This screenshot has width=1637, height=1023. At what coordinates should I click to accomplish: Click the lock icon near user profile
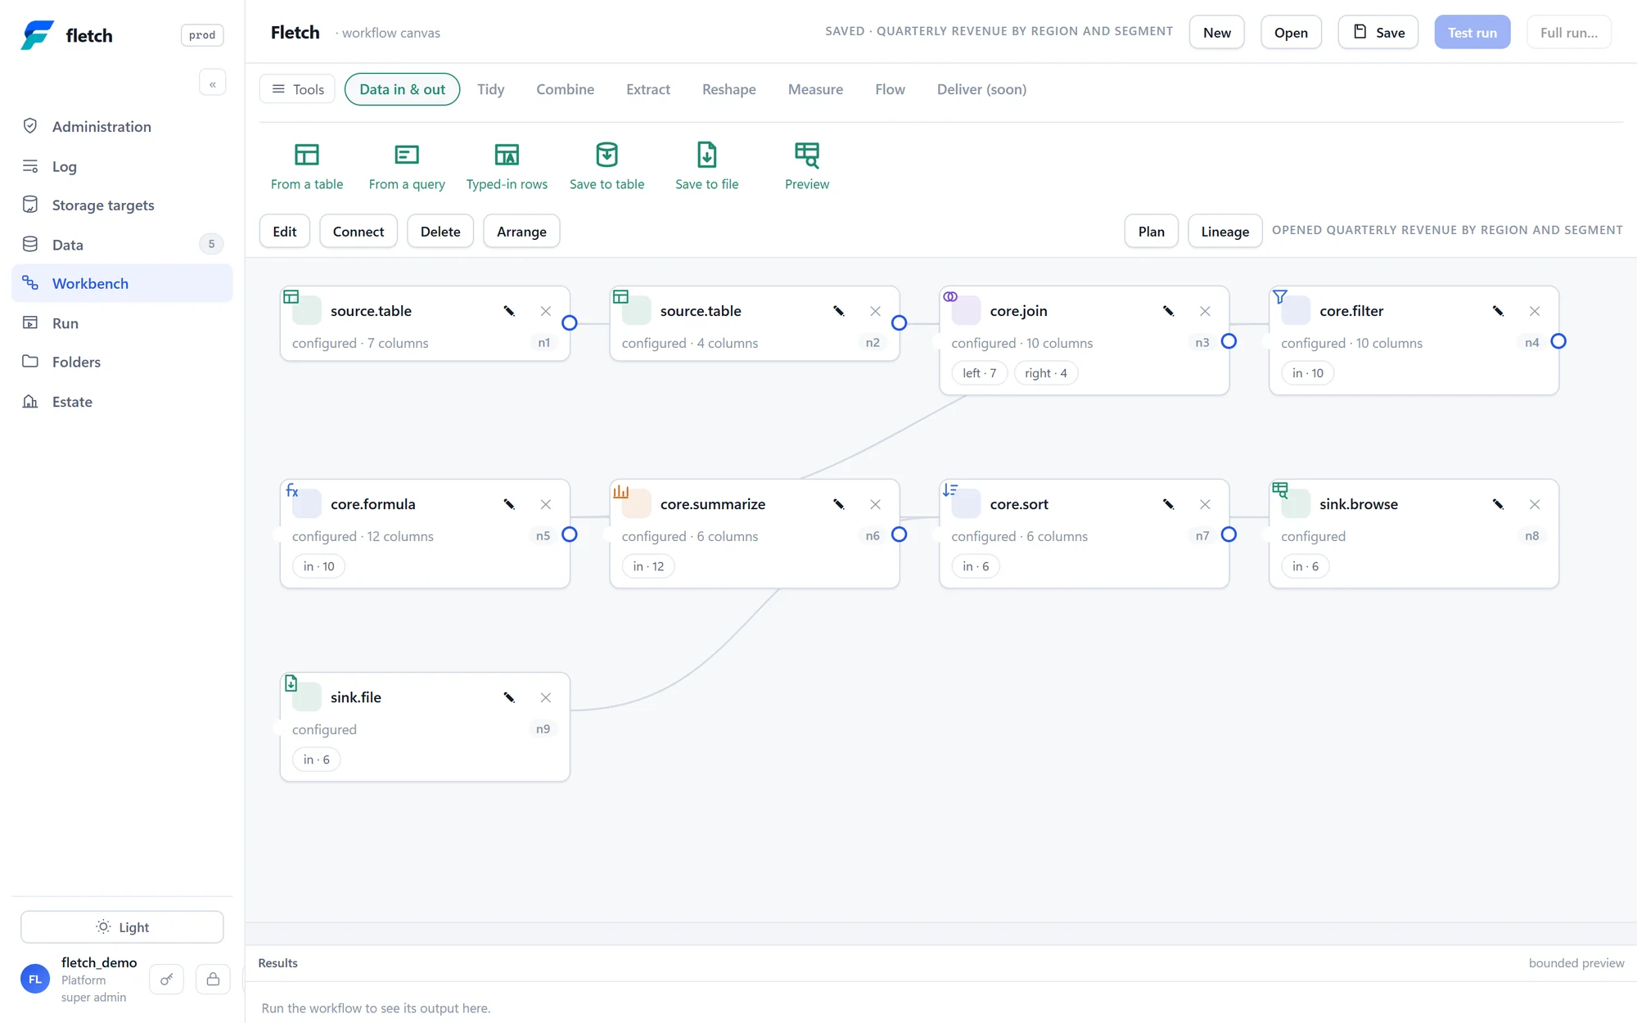pyautogui.click(x=213, y=979)
